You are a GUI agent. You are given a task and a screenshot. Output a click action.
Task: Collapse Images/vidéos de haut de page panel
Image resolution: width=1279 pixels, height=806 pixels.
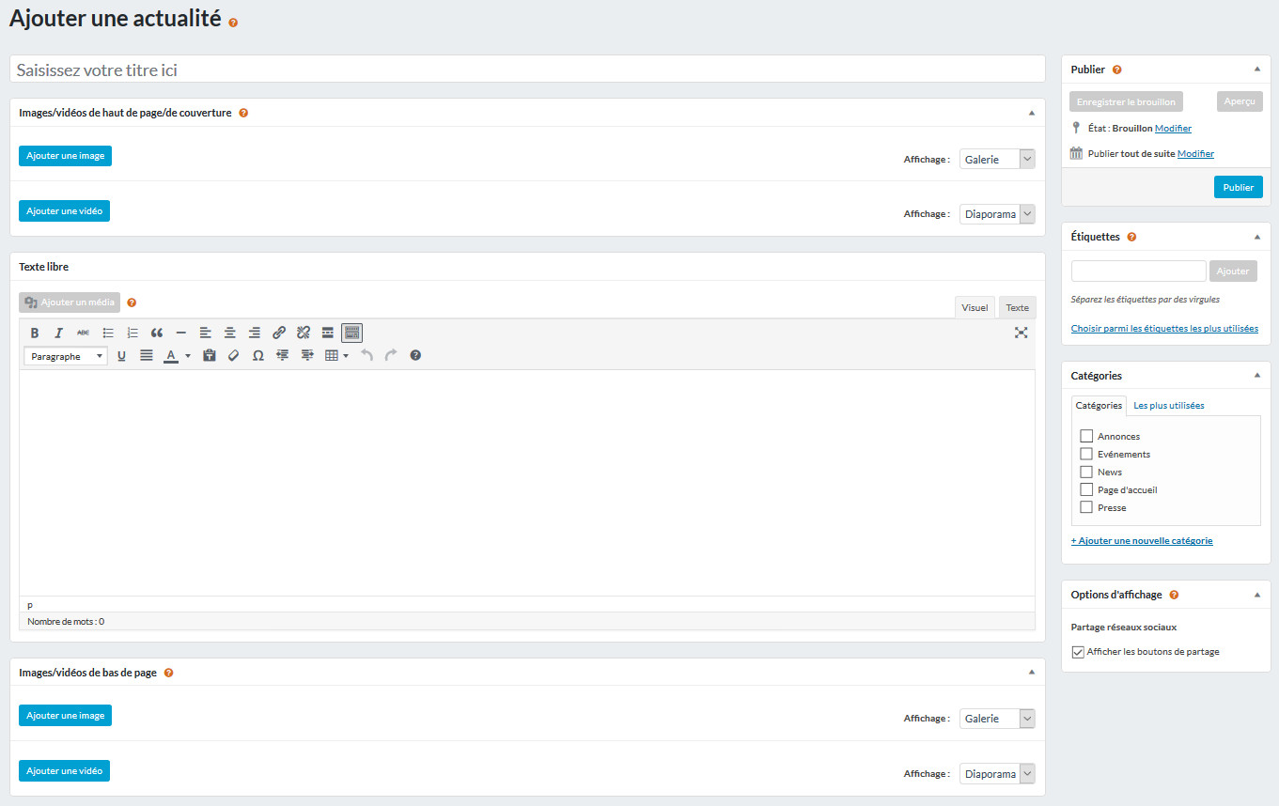1031,113
